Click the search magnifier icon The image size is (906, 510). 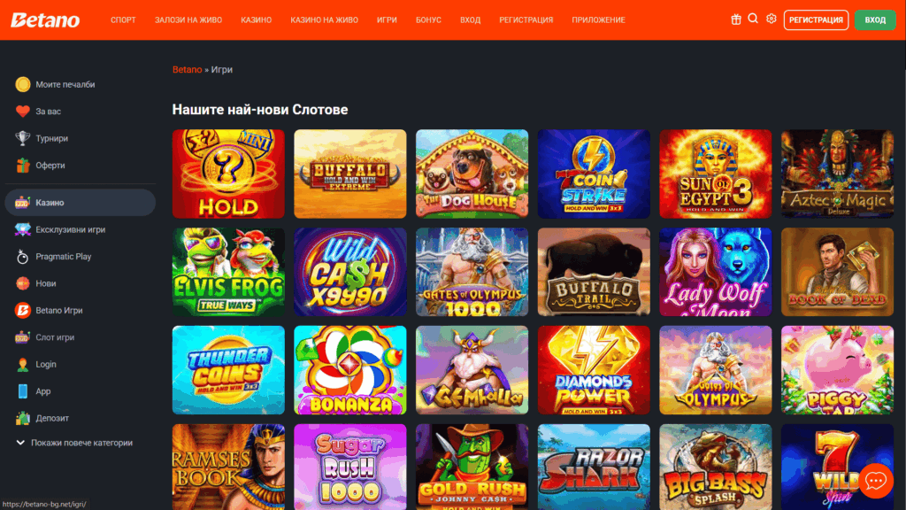click(753, 19)
